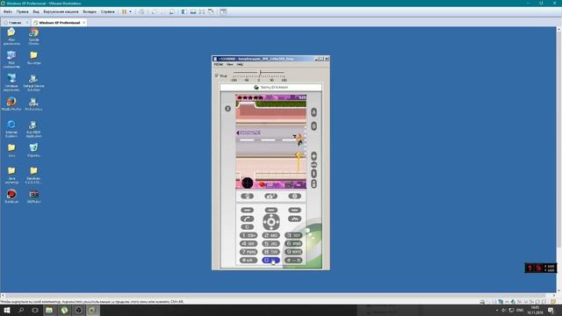Click the rotation slider handle in emulator
The height and width of the screenshot is (316, 562).
click(260, 73)
